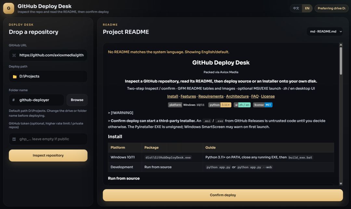
Task: Click the README scrollbar up arrow
Action: pos(341,45)
